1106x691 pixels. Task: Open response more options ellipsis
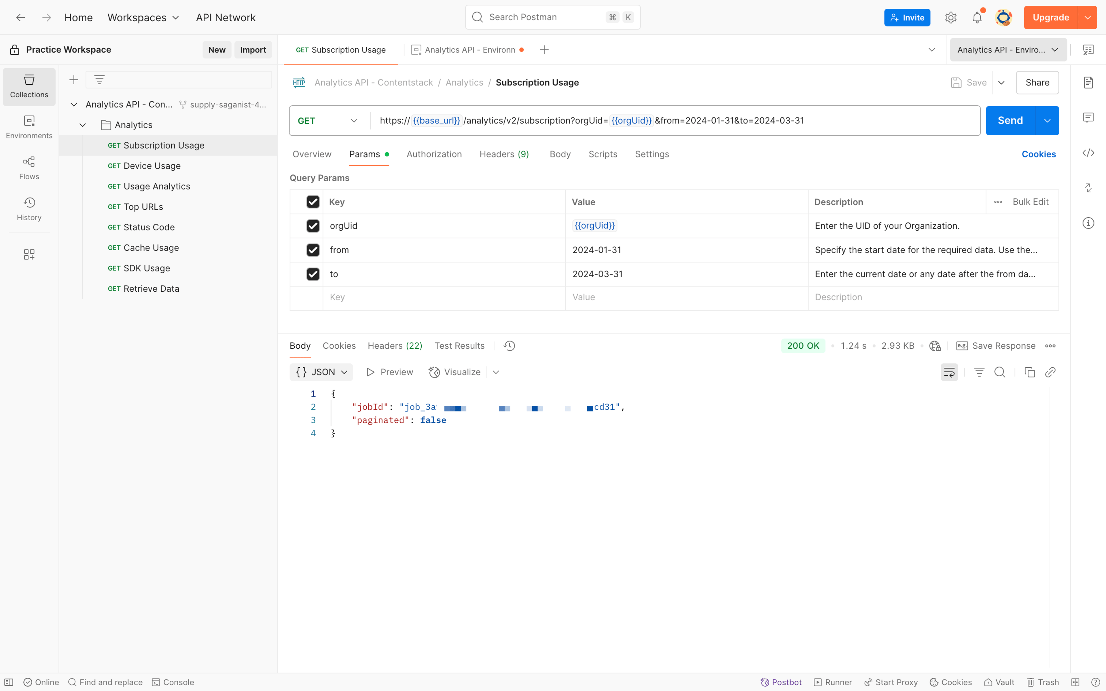click(x=1050, y=346)
